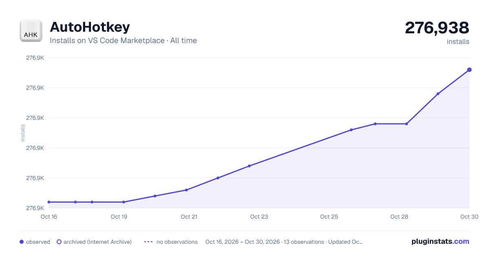Image resolution: width=489 pixels, height=256 pixels.
Task: Select the data point nearest the Oct 19 tick
Action: point(123,202)
